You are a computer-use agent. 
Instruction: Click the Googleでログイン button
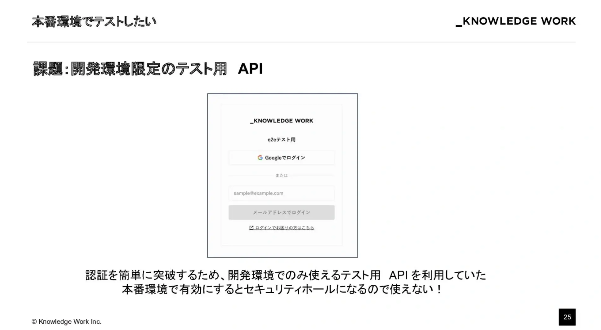[282, 158]
